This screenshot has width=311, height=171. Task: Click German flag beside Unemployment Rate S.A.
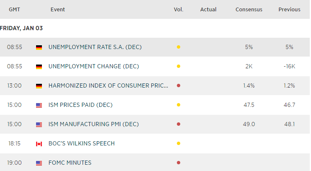click(39, 47)
